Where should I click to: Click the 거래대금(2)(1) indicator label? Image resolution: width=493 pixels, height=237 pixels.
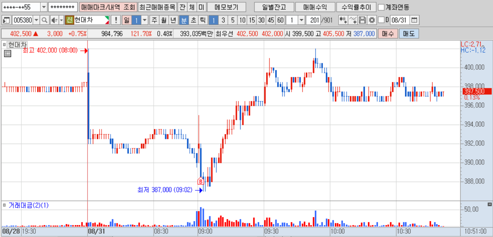click(28, 205)
